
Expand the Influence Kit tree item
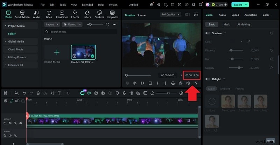(5, 65)
